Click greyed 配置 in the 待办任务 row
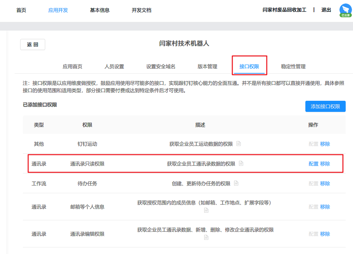This screenshot has width=353, height=254. click(313, 183)
